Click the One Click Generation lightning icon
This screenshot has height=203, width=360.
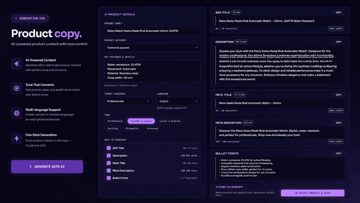pos(17,139)
